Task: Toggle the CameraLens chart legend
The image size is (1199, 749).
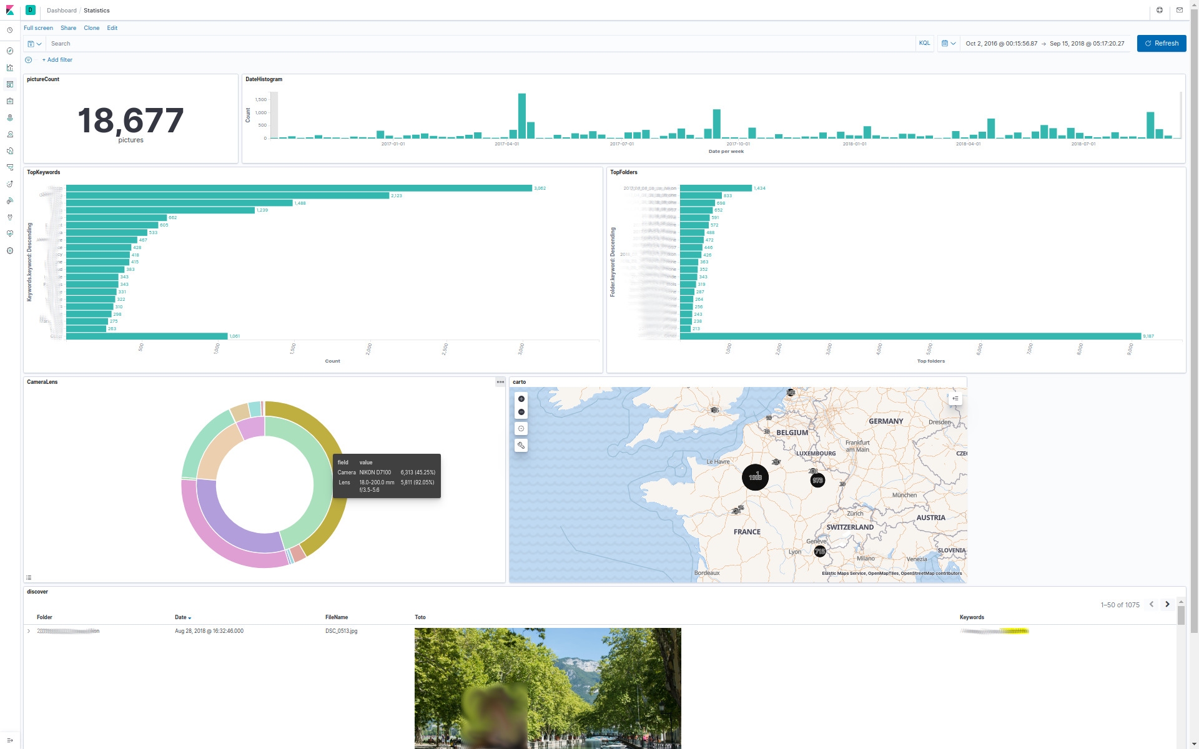Action: pyautogui.click(x=29, y=578)
